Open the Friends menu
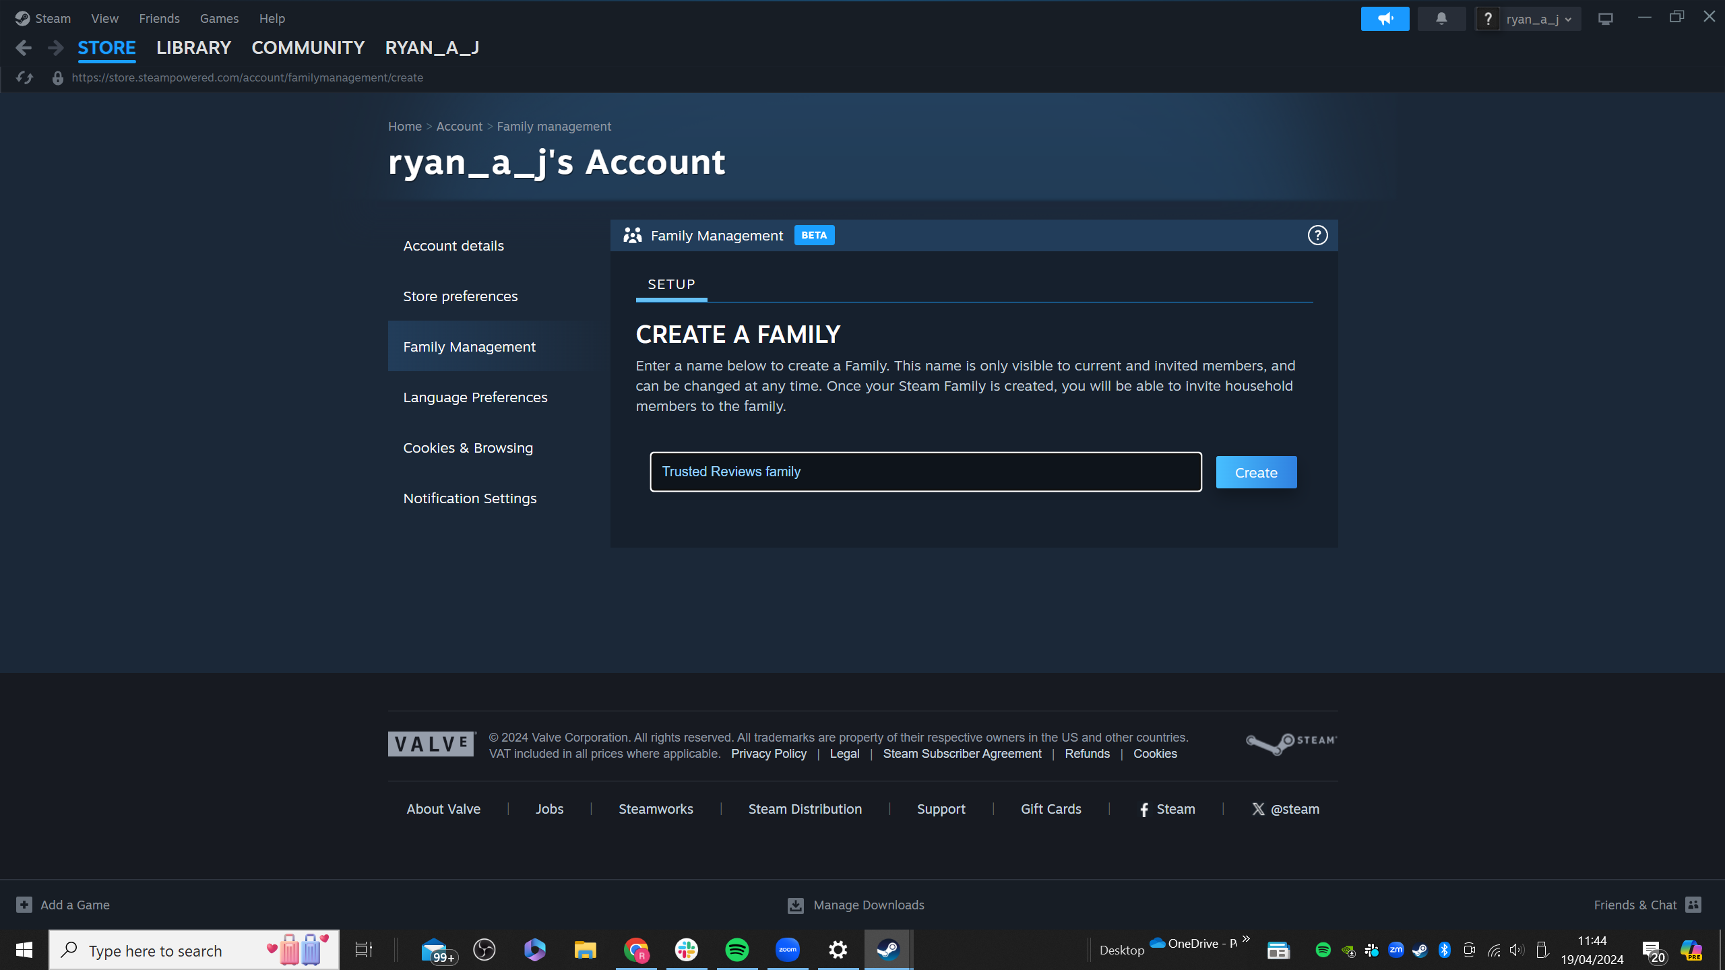Viewport: 1725px width, 970px height. pyautogui.click(x=159, y=18)
